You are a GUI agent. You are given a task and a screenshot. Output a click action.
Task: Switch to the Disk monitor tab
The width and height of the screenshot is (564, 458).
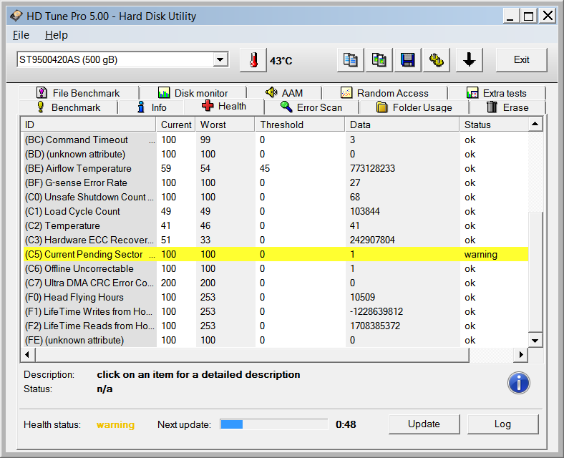point(193,93)
